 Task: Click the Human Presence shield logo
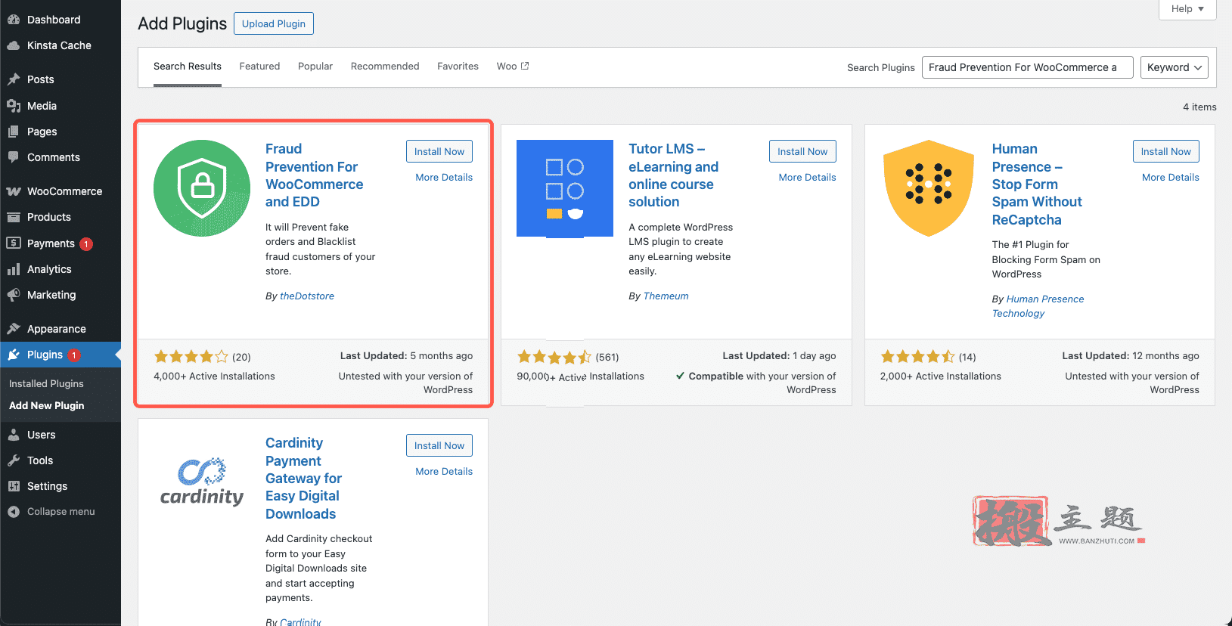coord(929,188)
